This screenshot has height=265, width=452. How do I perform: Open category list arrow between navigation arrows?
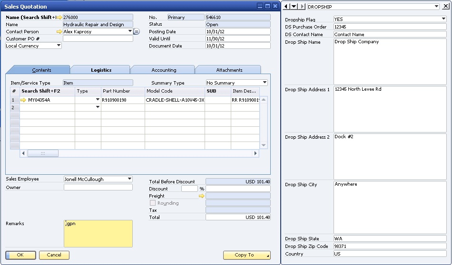coord(294,7)
